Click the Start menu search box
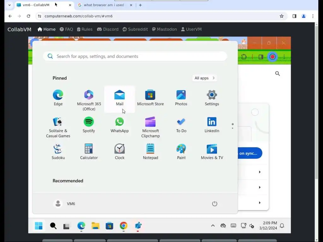 135,56
